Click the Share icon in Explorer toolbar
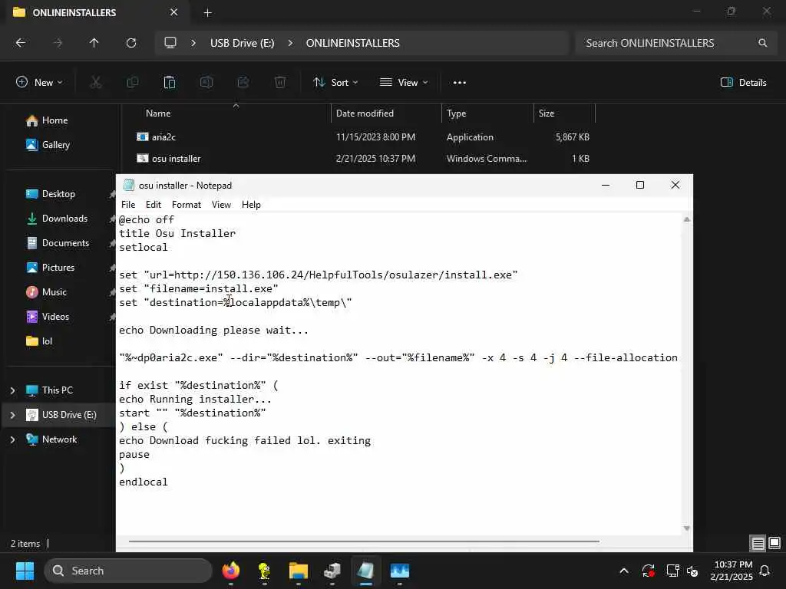Screen dimensions: 786x589 click(243, 82)
